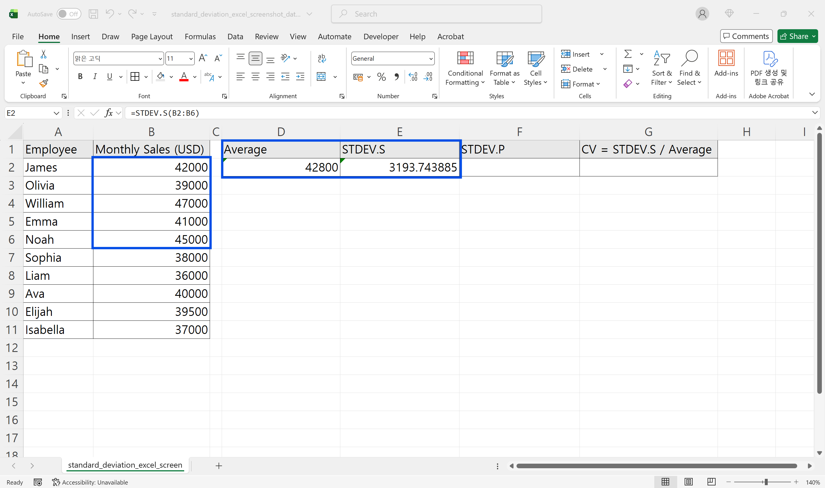Toggle the AutoSave switch

coord(69,14)
